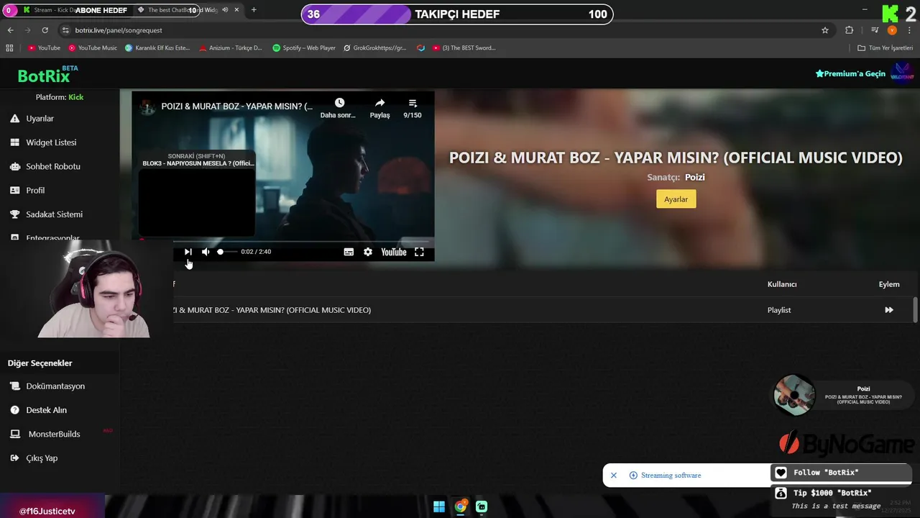Open video on YouTube via logo

click(x=394, y=252)
